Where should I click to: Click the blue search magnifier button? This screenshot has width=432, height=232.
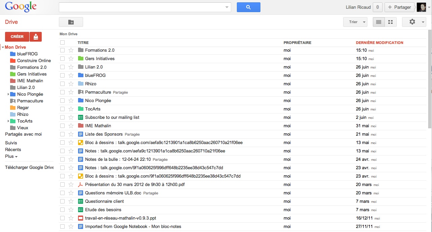(x=248, y=7)
